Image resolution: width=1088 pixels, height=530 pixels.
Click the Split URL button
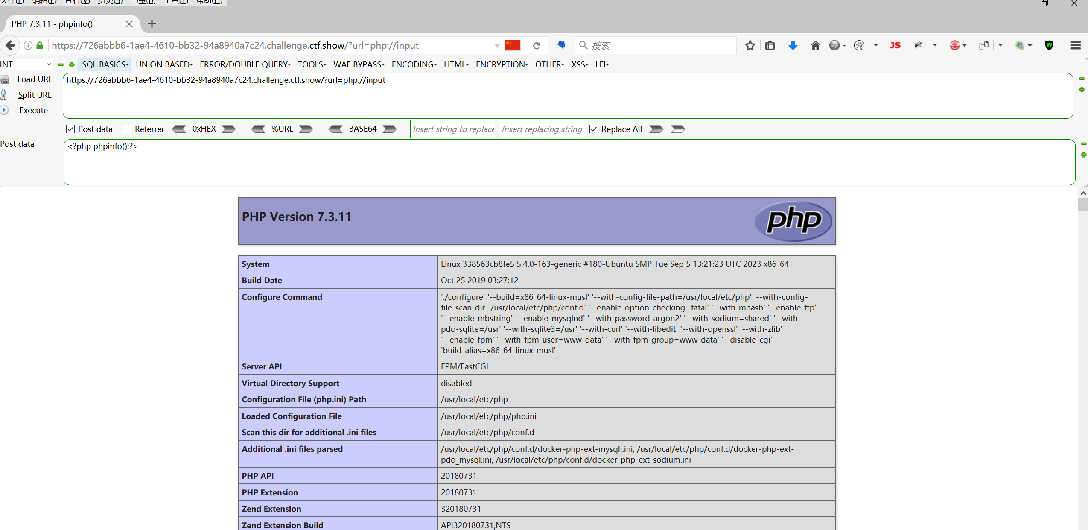coord(34,95)
